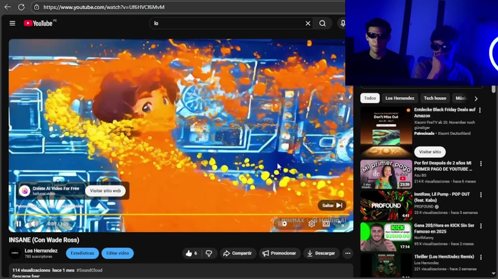Open the Entdecke Black Friday Deals title
Screen dimensions: 498x279
click(x=444, y=113)
